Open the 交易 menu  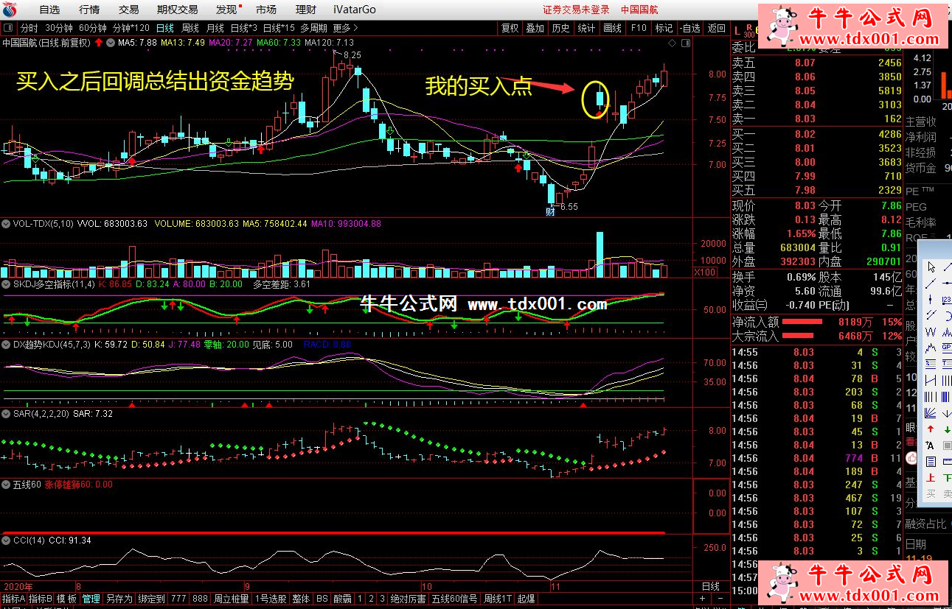(x=128, y=10)
